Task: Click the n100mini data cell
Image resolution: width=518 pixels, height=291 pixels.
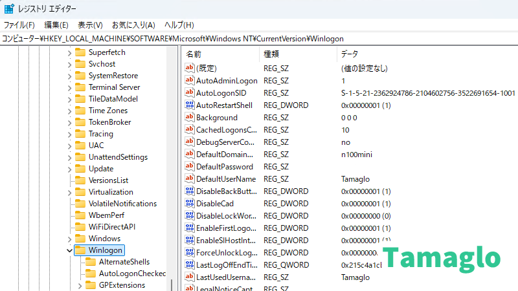Action: tap(357, 155)
